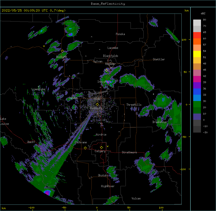The height and width of the screenshot is (211, 216).
Task: Click the yellow diamond marker east of Cochrane
Action: pos(85,148)
